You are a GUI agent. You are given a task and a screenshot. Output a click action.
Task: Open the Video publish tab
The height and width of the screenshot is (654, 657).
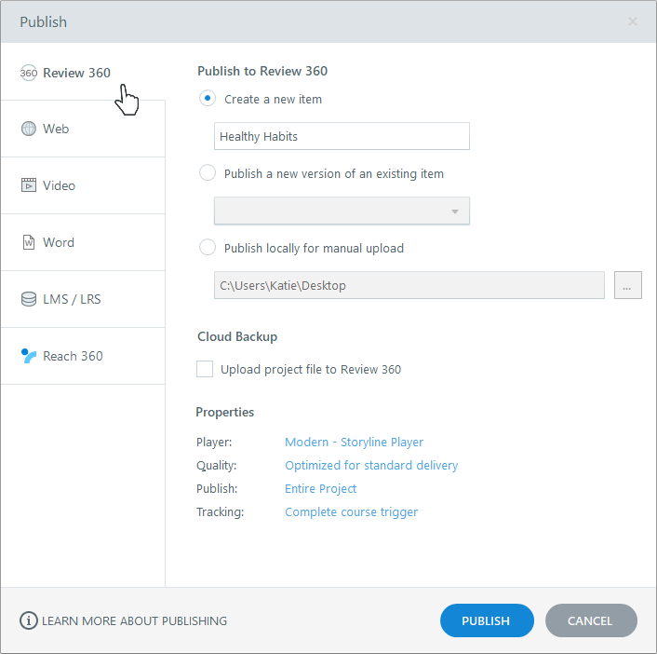[x=59, y=185]
